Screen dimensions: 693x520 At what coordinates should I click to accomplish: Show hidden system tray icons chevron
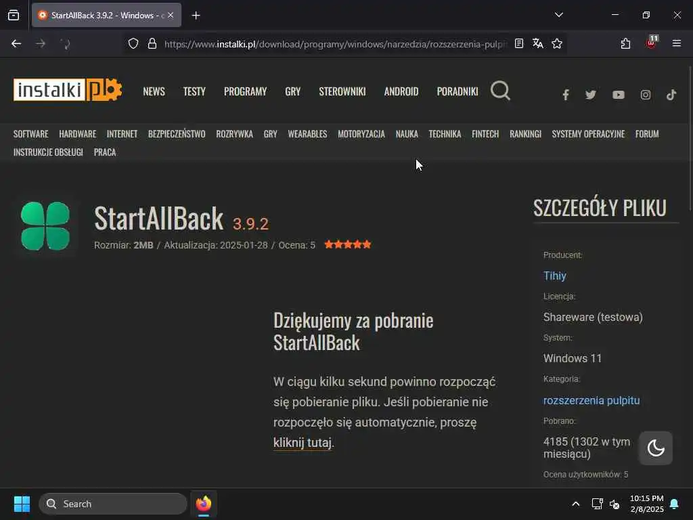click(x=575, y=504)
